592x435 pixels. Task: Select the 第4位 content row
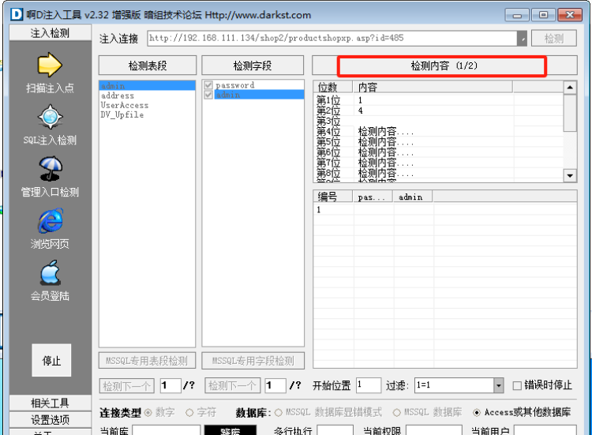pyautogui.click(x=438, y=131)
